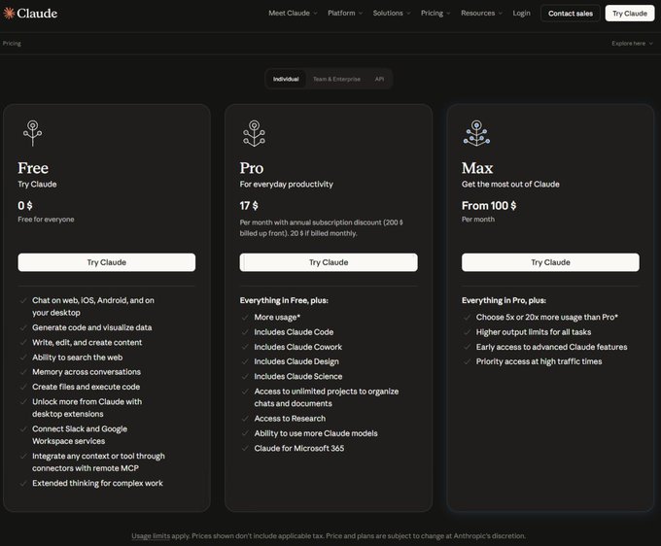Click the Claude wordmark in header

click(x=37, y=13)
